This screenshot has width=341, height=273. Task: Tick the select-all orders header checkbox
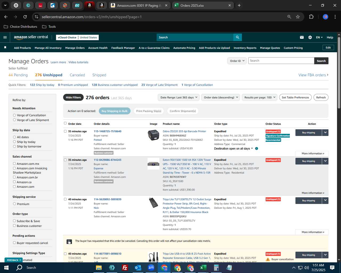tap(65, 123)
